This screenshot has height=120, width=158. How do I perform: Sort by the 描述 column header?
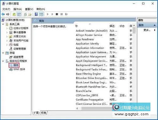click(112, 26)
